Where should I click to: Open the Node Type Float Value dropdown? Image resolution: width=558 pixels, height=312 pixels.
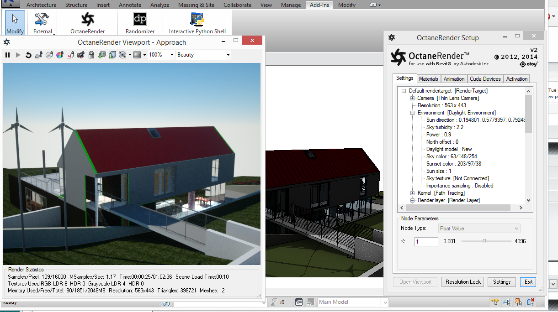(478, 229)
